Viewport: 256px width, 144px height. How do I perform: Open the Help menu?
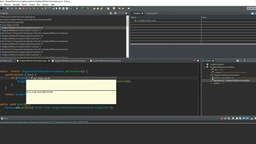(52, 4)
